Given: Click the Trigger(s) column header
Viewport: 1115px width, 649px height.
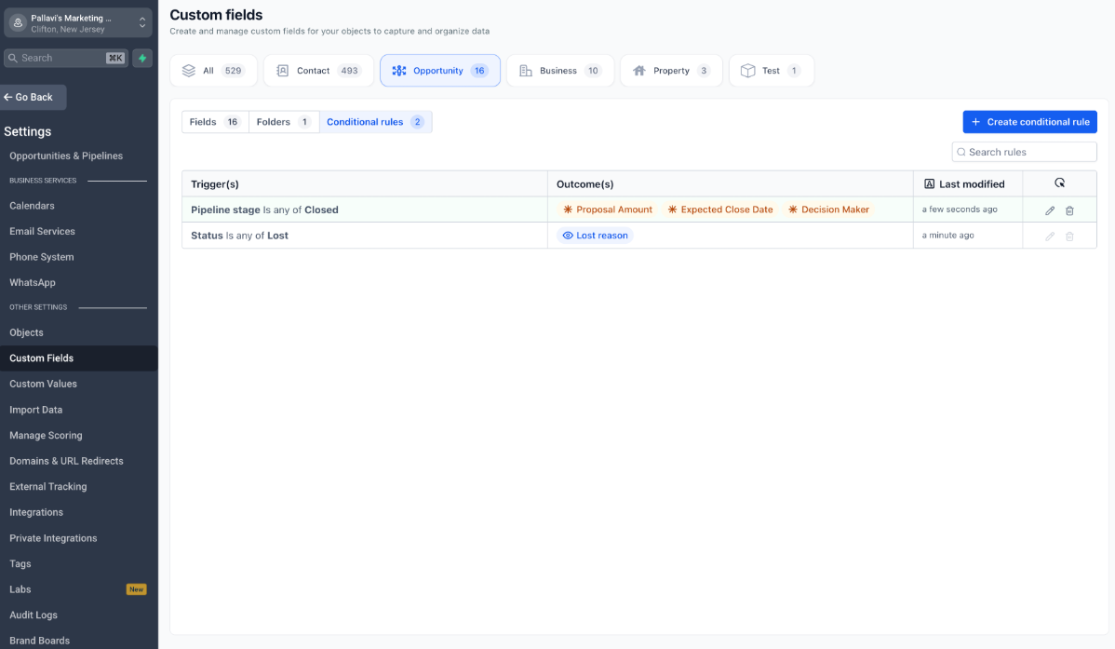Looking at the screenshot, I should pyautogui.click(x=215, y=184).
